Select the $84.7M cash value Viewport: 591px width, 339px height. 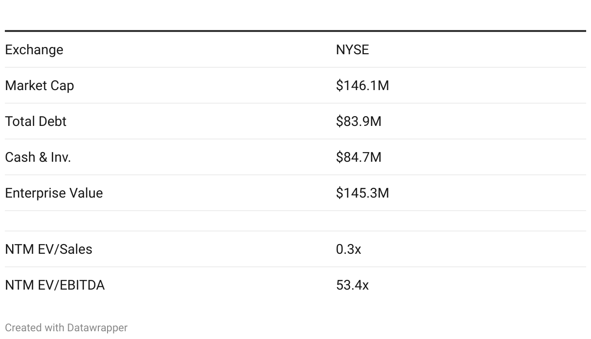pyautogui.click(x=358, y=157)
